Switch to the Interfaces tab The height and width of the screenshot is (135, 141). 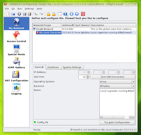[x=53, y=67]
